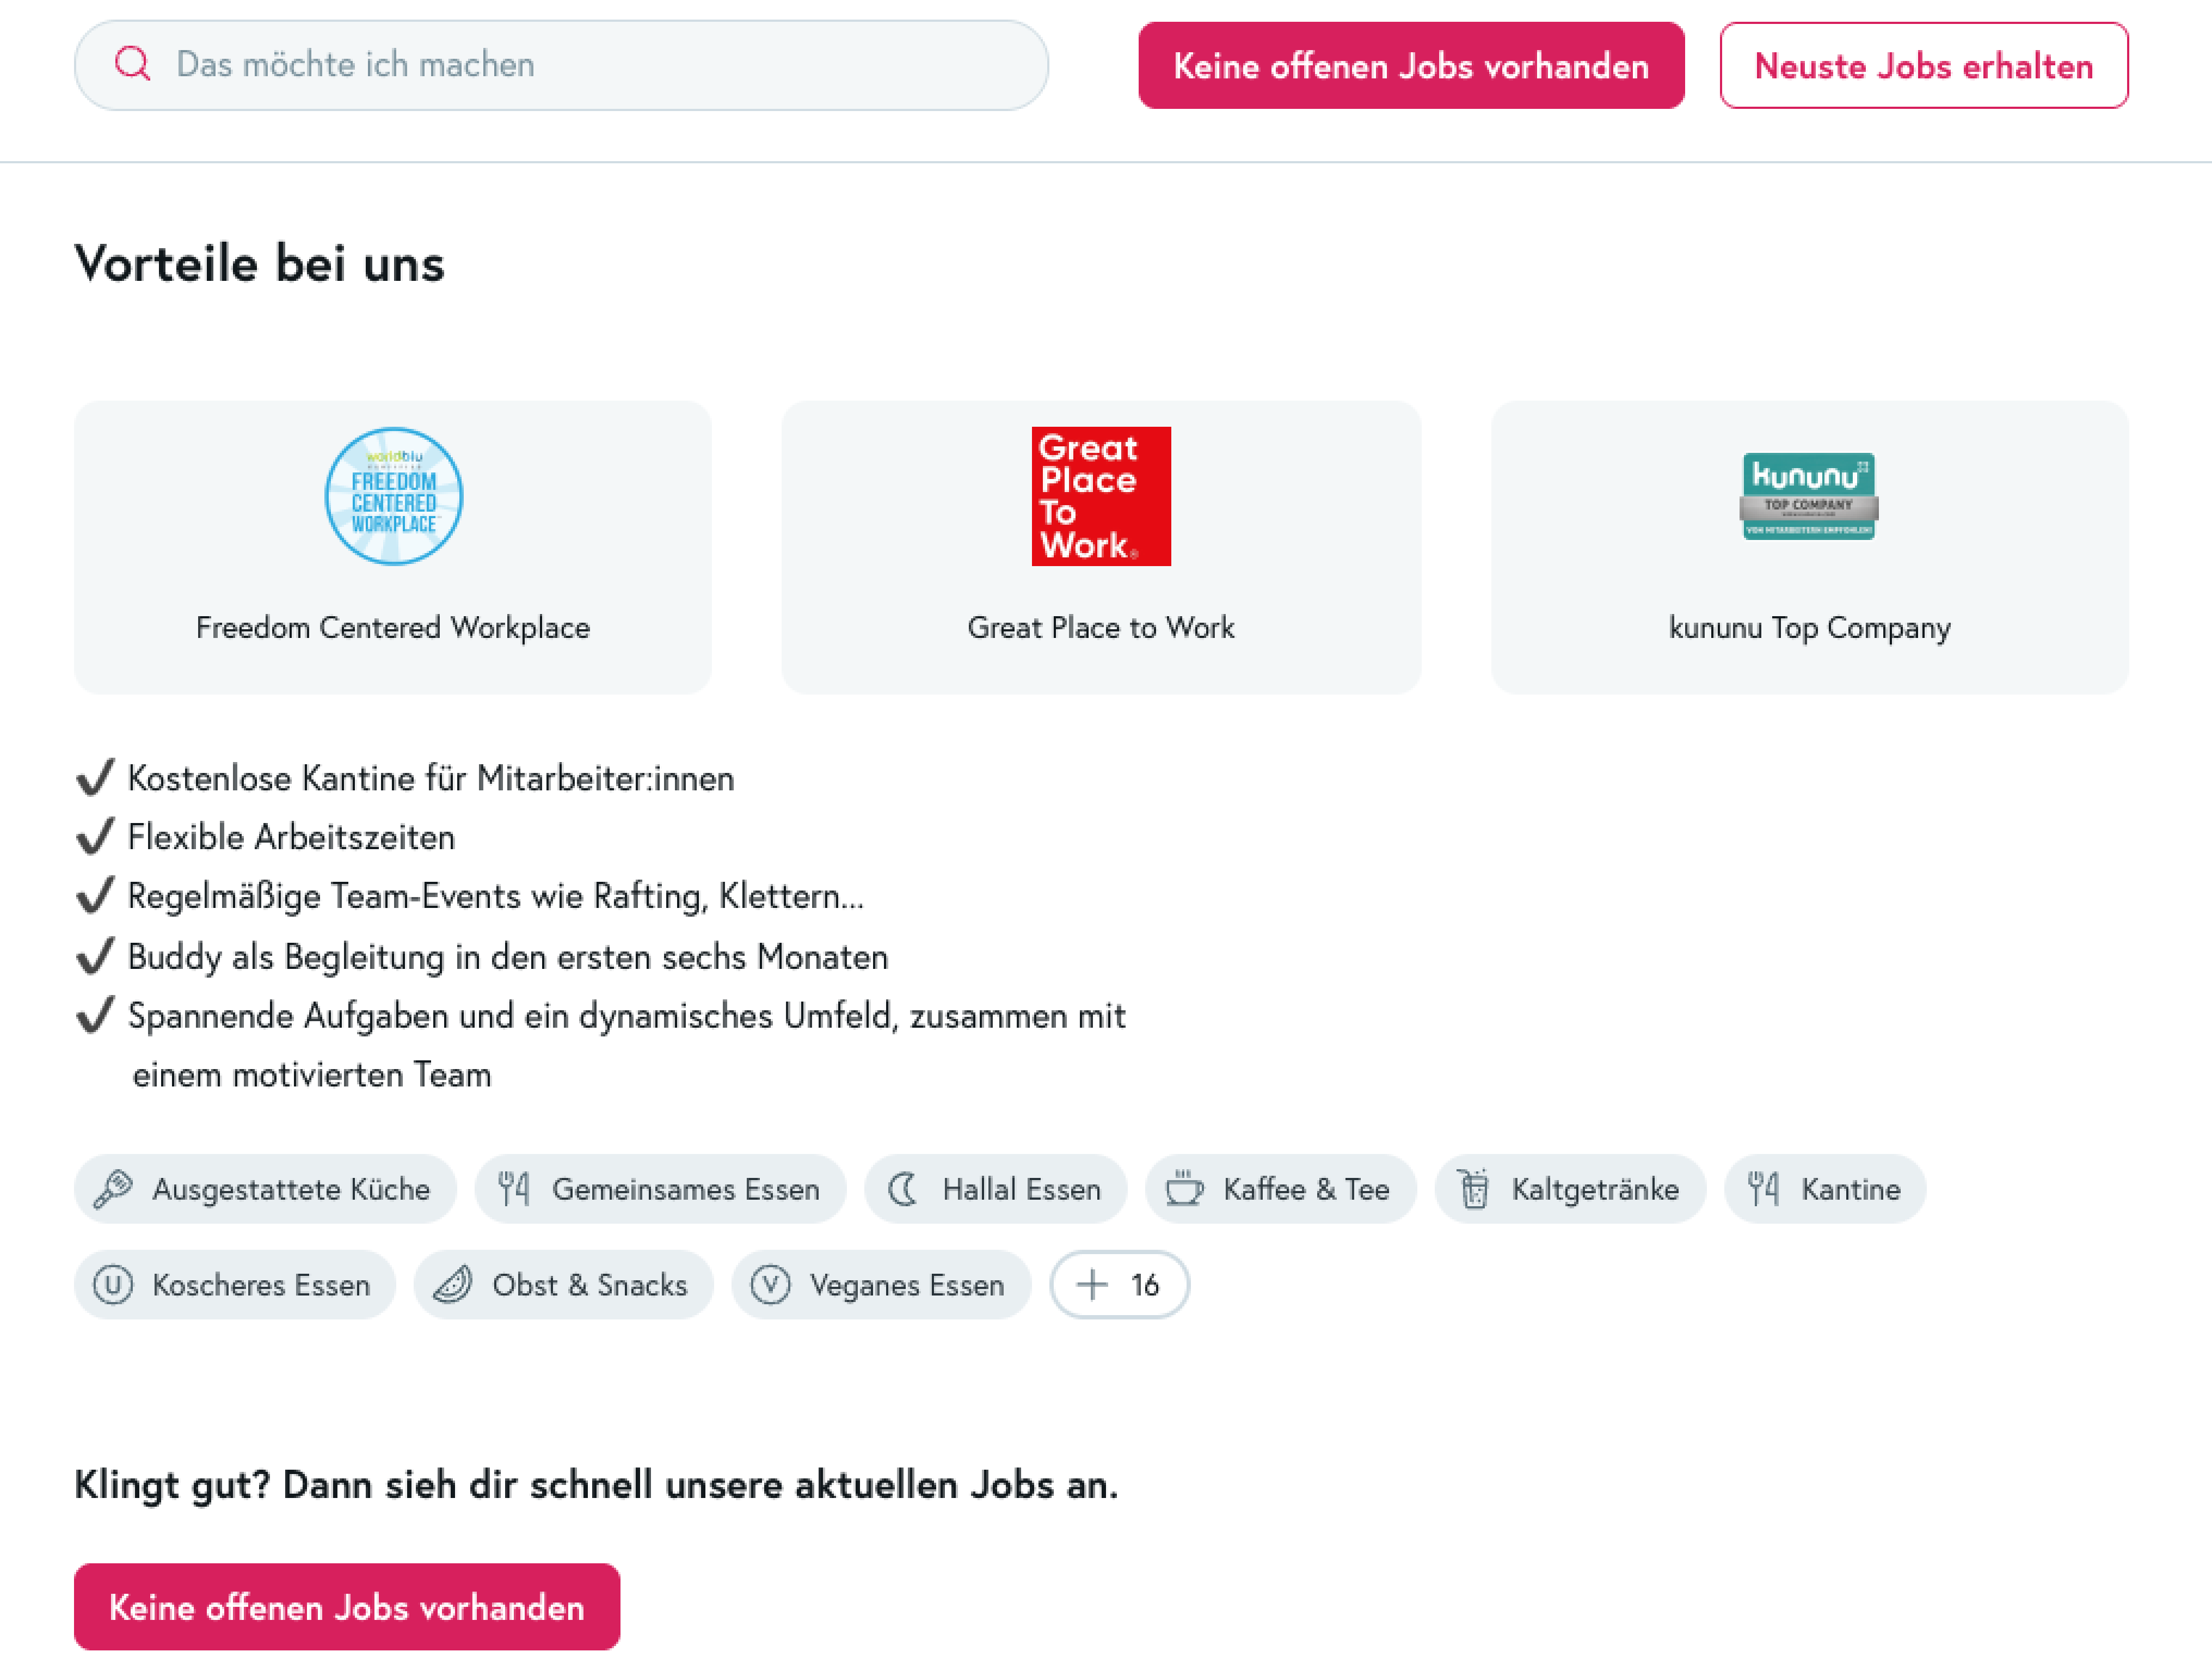
Task: Click the search magnifier icon
Action: click(x=133, y=65)
